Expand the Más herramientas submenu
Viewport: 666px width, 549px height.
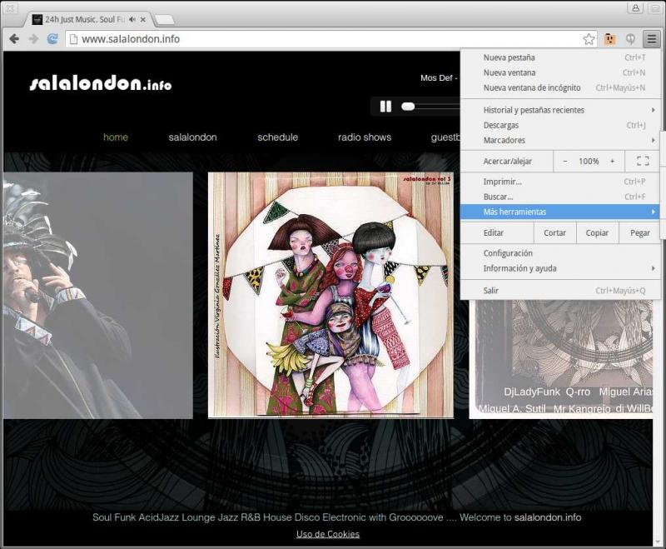[559, 212]
